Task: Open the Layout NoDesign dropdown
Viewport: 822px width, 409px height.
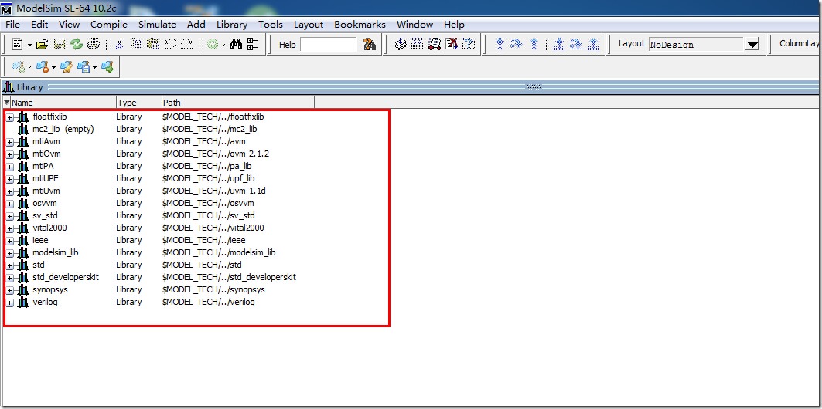Action: click(752, 45)
